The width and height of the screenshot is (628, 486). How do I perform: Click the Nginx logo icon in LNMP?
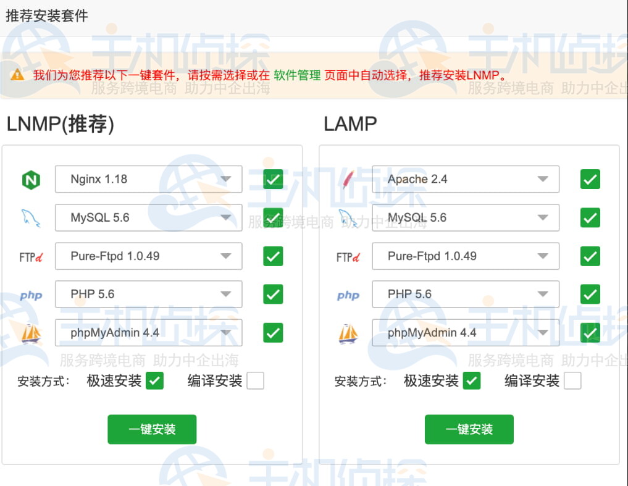click(x=31, y=180)
